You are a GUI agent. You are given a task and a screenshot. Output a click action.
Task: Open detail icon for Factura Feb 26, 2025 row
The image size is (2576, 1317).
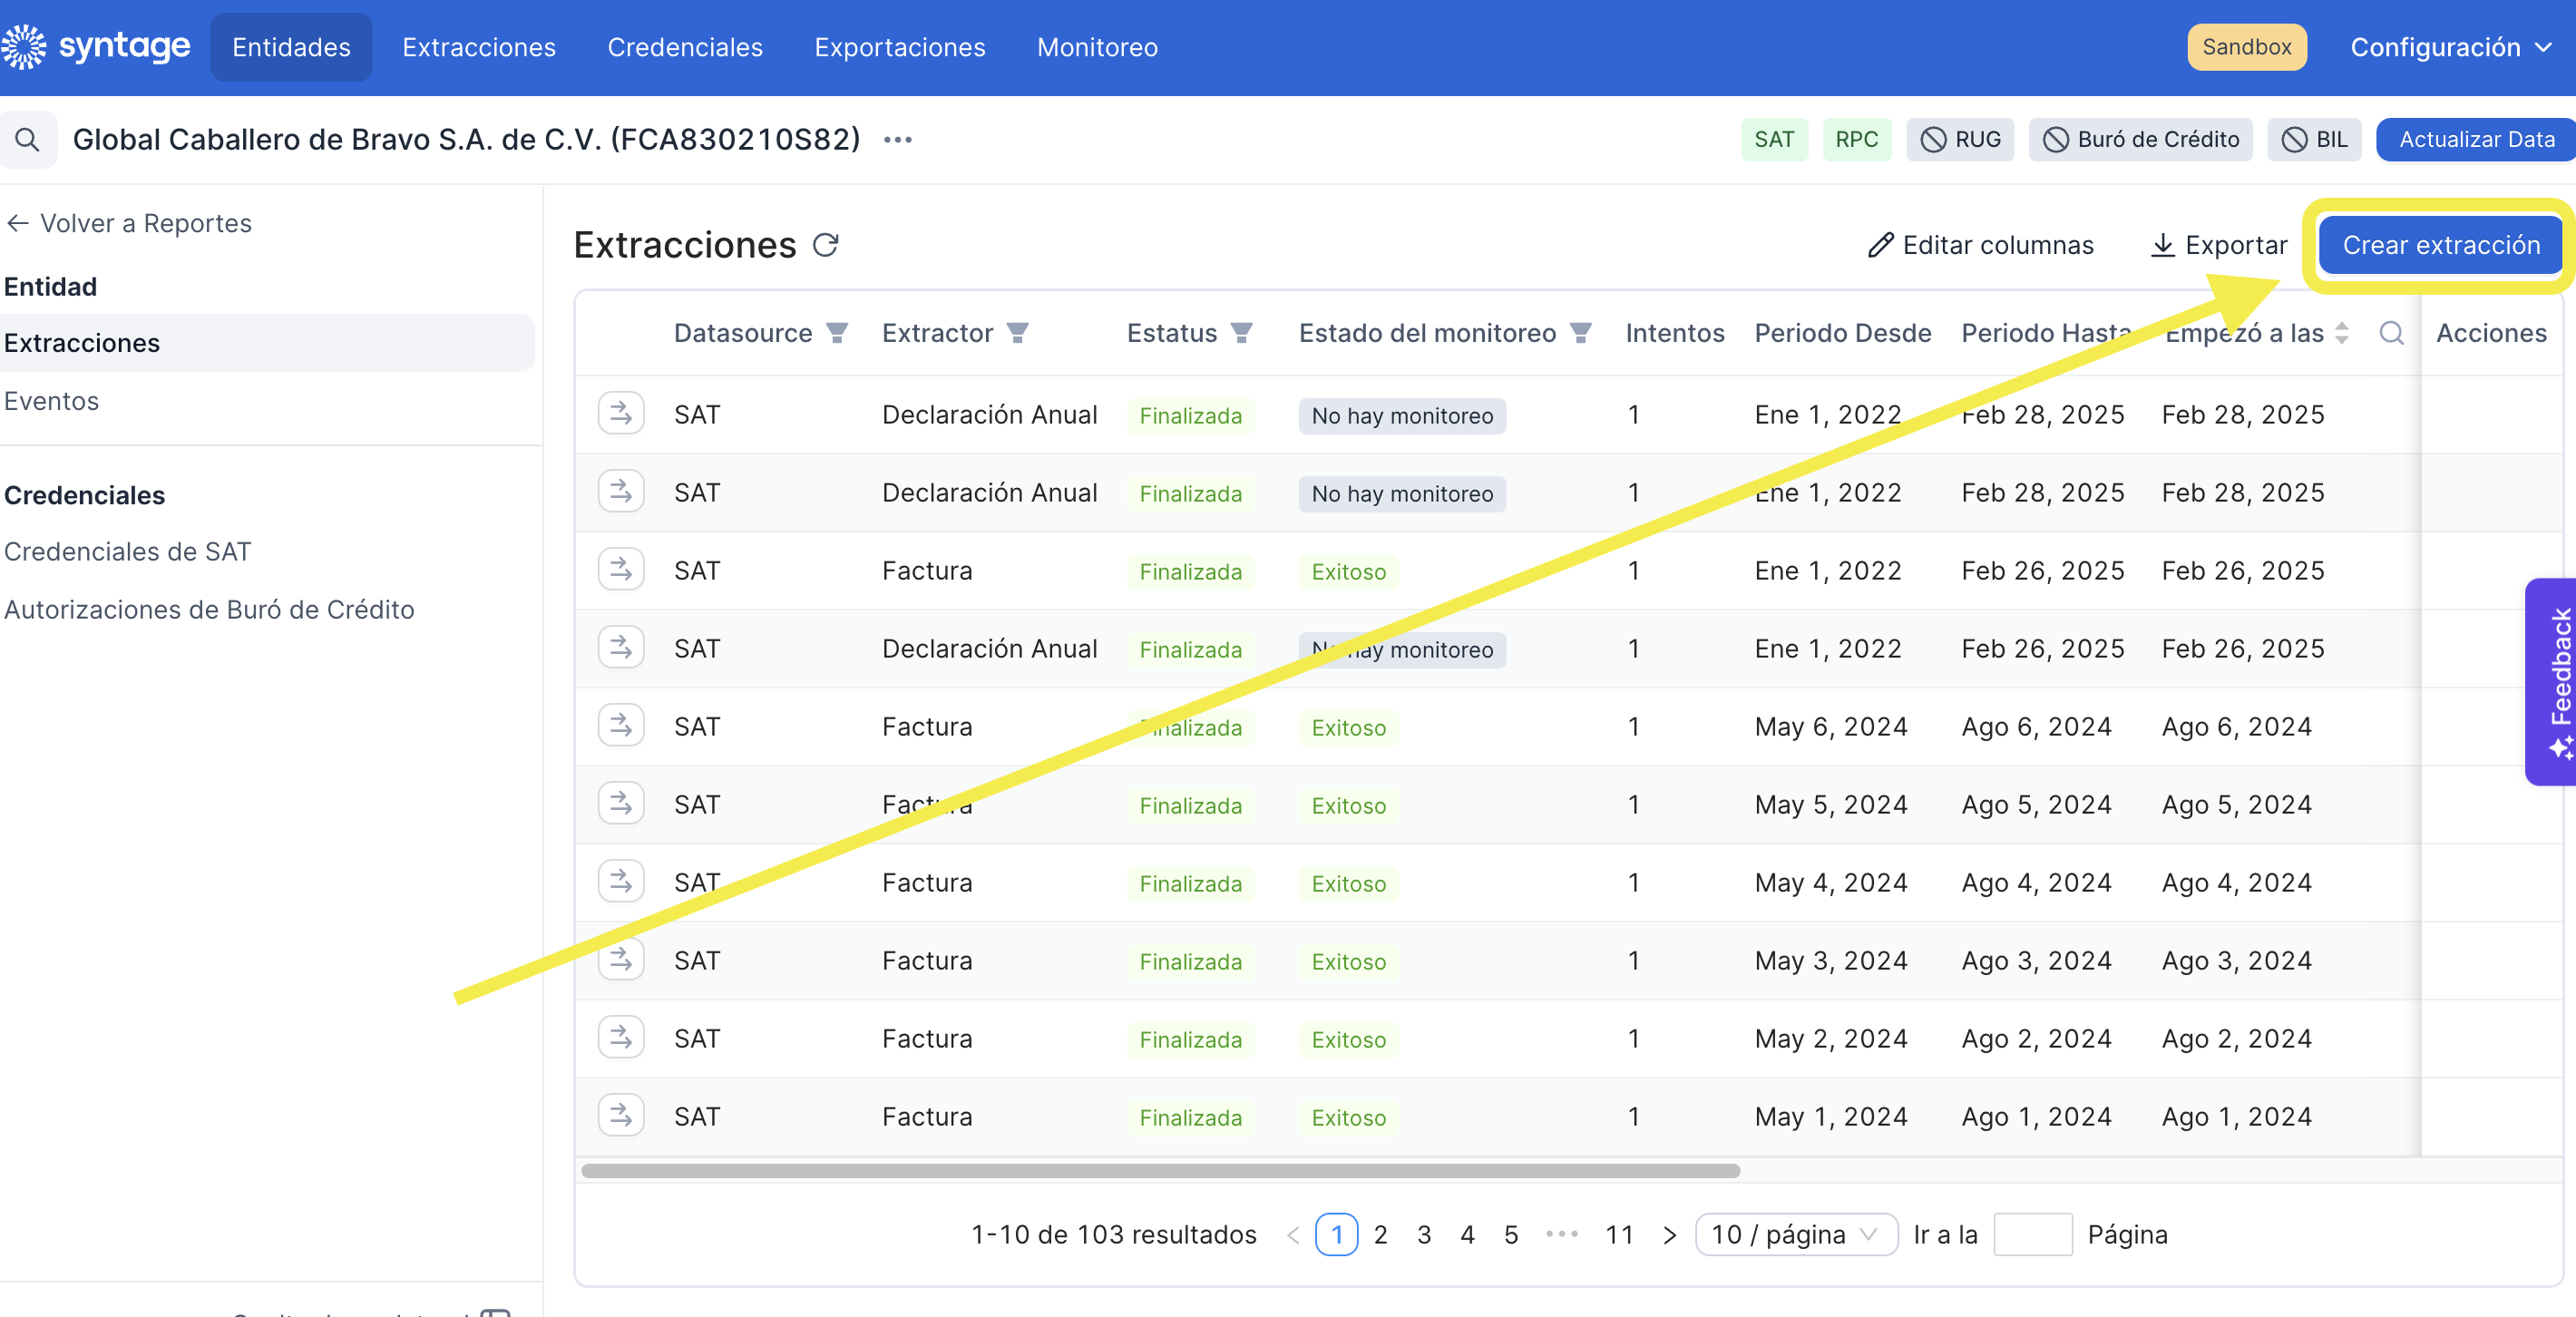(621, 569)
